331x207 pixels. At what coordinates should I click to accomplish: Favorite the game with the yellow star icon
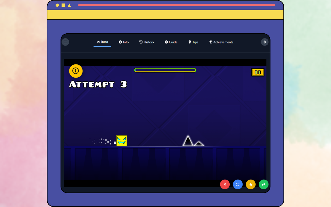251,184
